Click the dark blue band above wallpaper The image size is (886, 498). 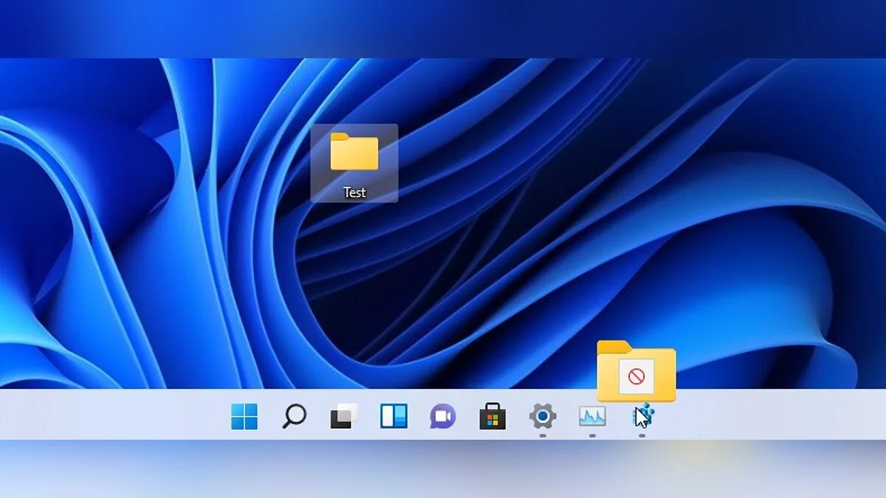click(443, 28)
